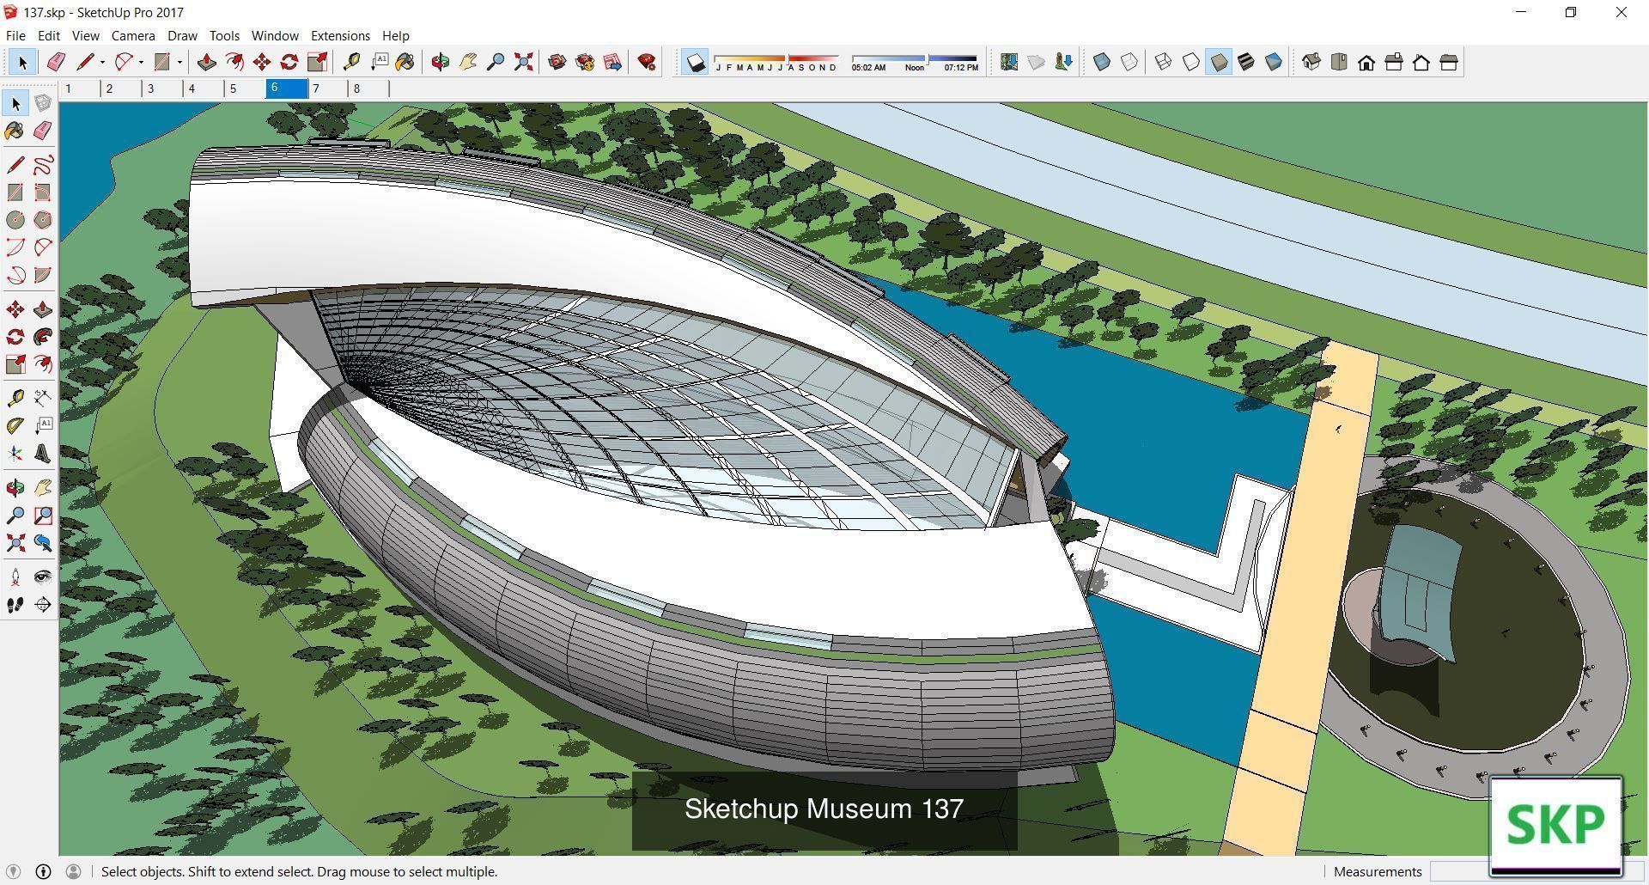Select the Freehand tool in side panel
The width and height of the screenshot is (1649, 885).
pyautogui.click(x=43, y=165)
